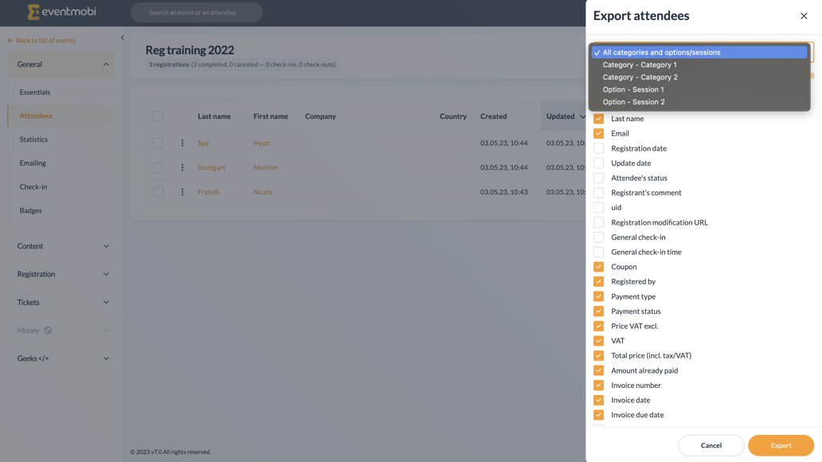The image size is (822, 462).
Task: Click the sort indicator on the Updated column
Action: (581, 115)
